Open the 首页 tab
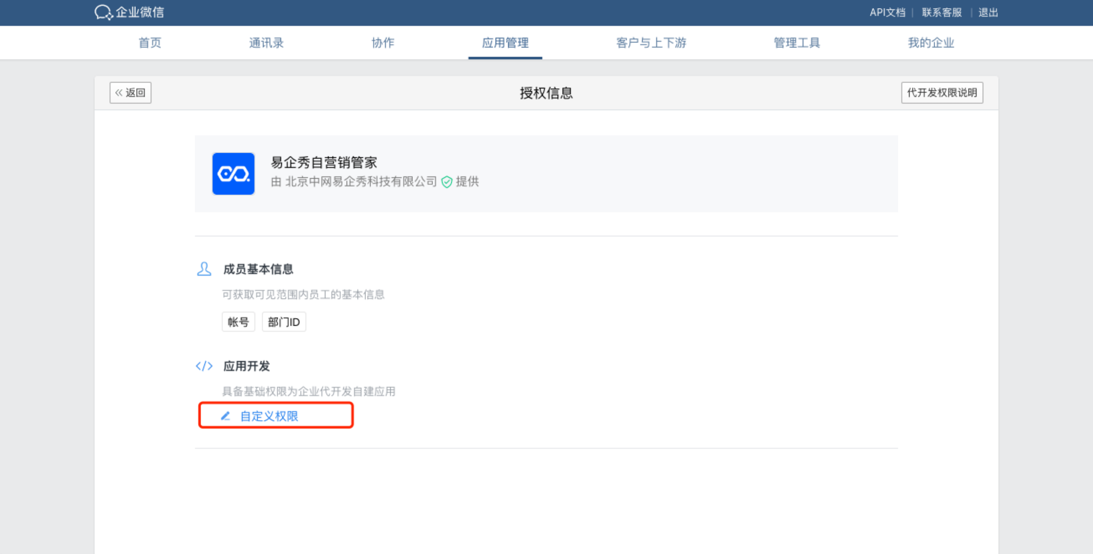 [150, 43]
